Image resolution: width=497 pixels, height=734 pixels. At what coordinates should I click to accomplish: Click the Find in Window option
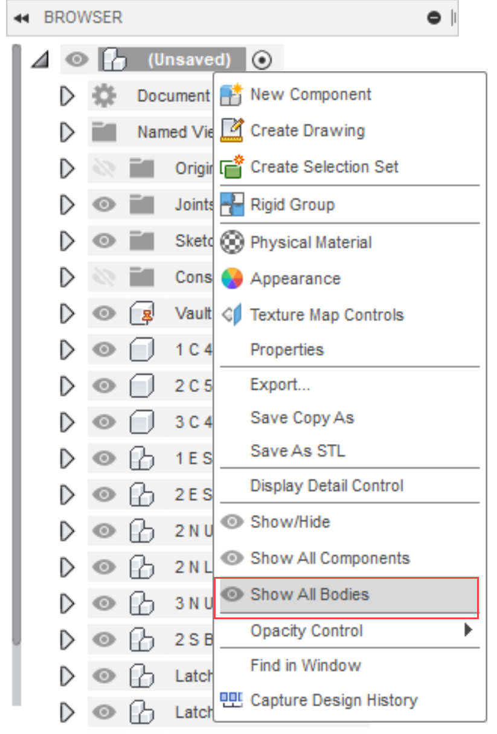[x=306, y=666]
